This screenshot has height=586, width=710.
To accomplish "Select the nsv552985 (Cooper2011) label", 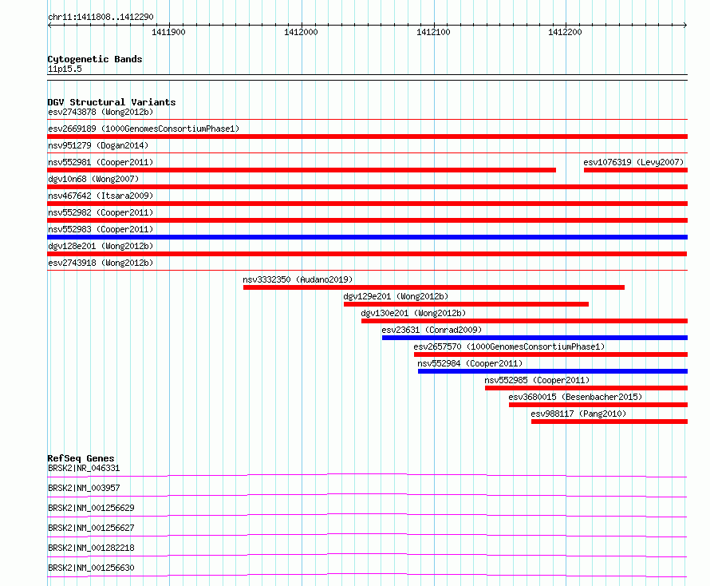I will coord(537,380).
